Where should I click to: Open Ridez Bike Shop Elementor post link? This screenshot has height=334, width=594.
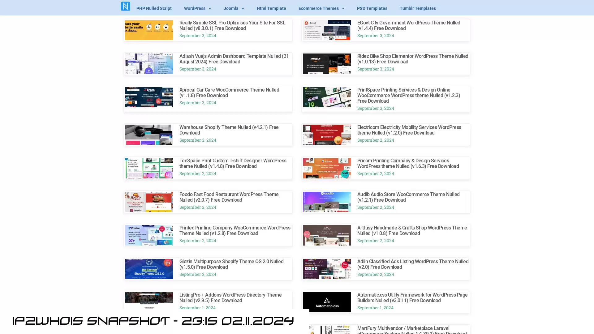click(412, 59)
